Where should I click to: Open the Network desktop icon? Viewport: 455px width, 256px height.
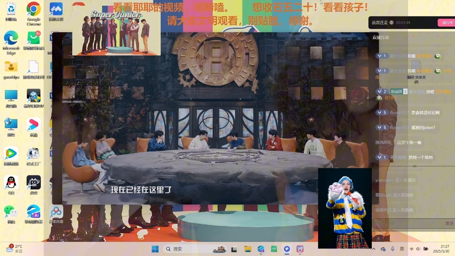(x=11, y=127)
